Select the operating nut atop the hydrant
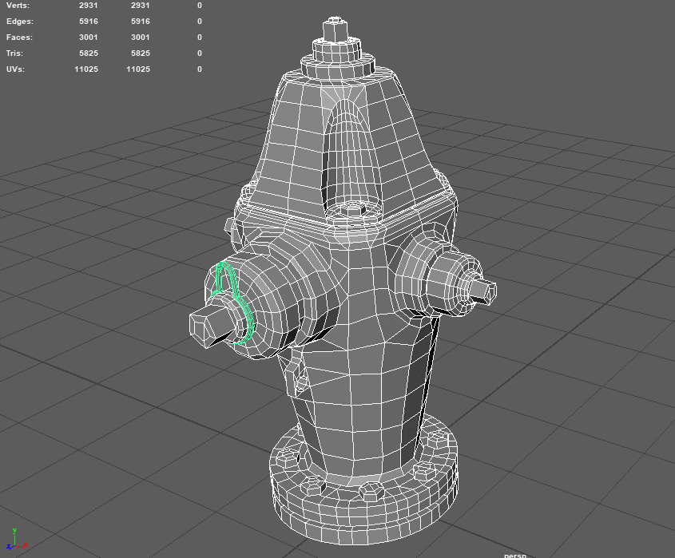The width and height of the screenshot is (675, 558). (x=335, y=30)
